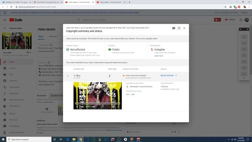The width and height of the screenshot is (252, 142).
Task: Open a new browser tab
Action: [130, 2]
